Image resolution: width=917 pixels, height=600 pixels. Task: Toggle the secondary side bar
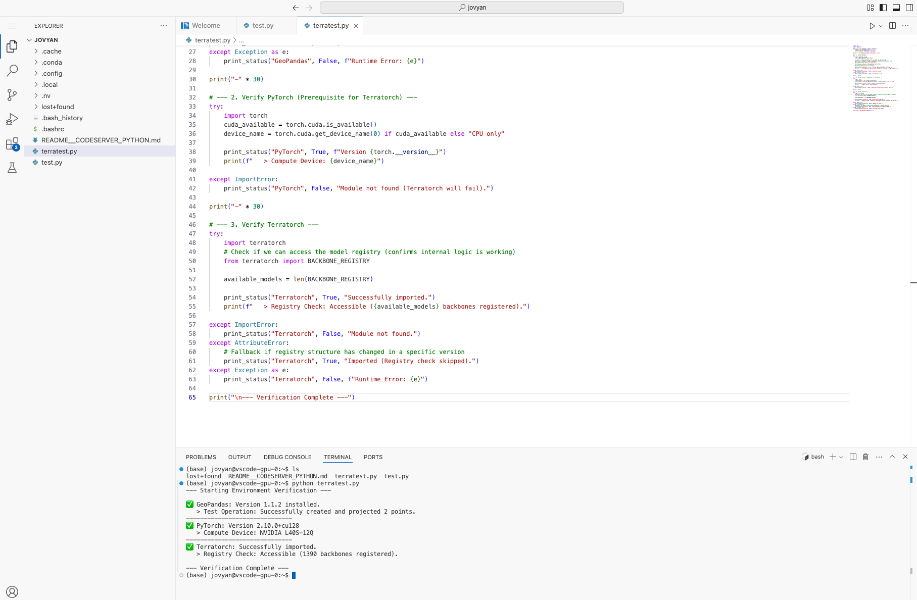click(909, 8)
